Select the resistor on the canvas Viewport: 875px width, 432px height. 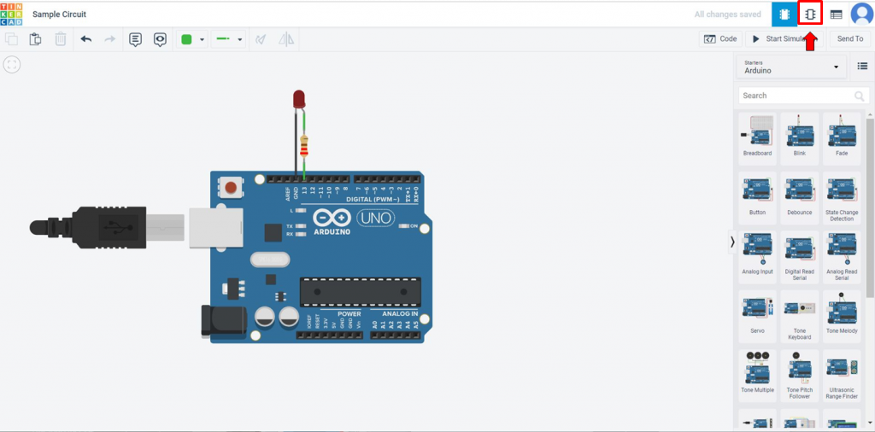[x=304, y=146]
